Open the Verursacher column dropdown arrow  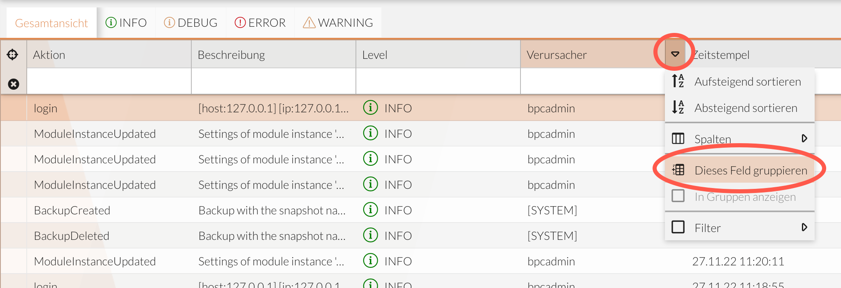pyautogui.click(x=675, y=54)
